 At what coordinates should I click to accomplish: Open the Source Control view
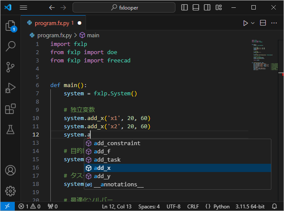[x=10, y=67]
